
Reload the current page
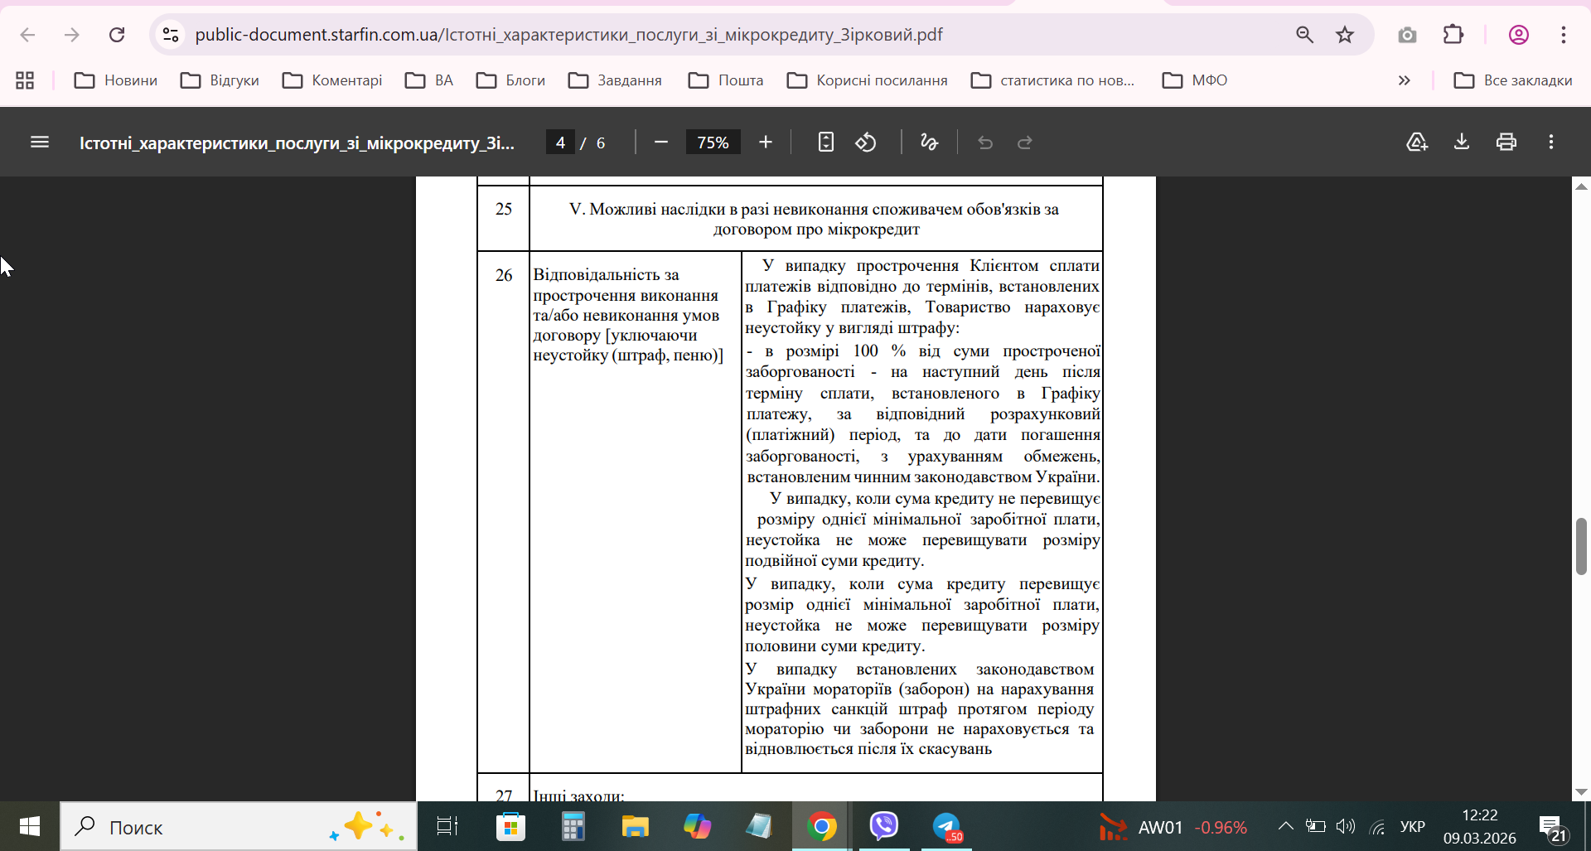point(117,35)
